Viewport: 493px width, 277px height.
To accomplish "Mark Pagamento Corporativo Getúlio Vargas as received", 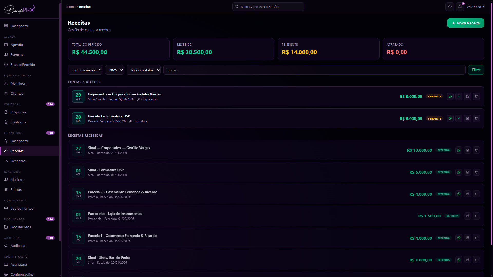I will tap(459, 96).
